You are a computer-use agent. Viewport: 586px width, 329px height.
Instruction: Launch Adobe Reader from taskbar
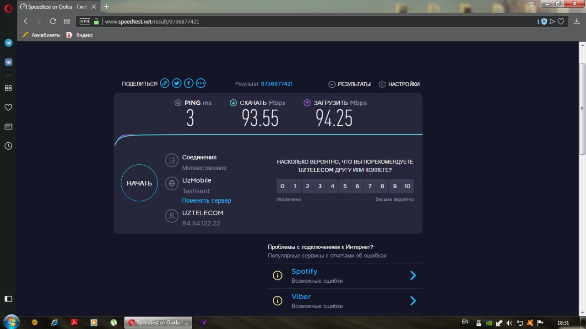[74, 323]
